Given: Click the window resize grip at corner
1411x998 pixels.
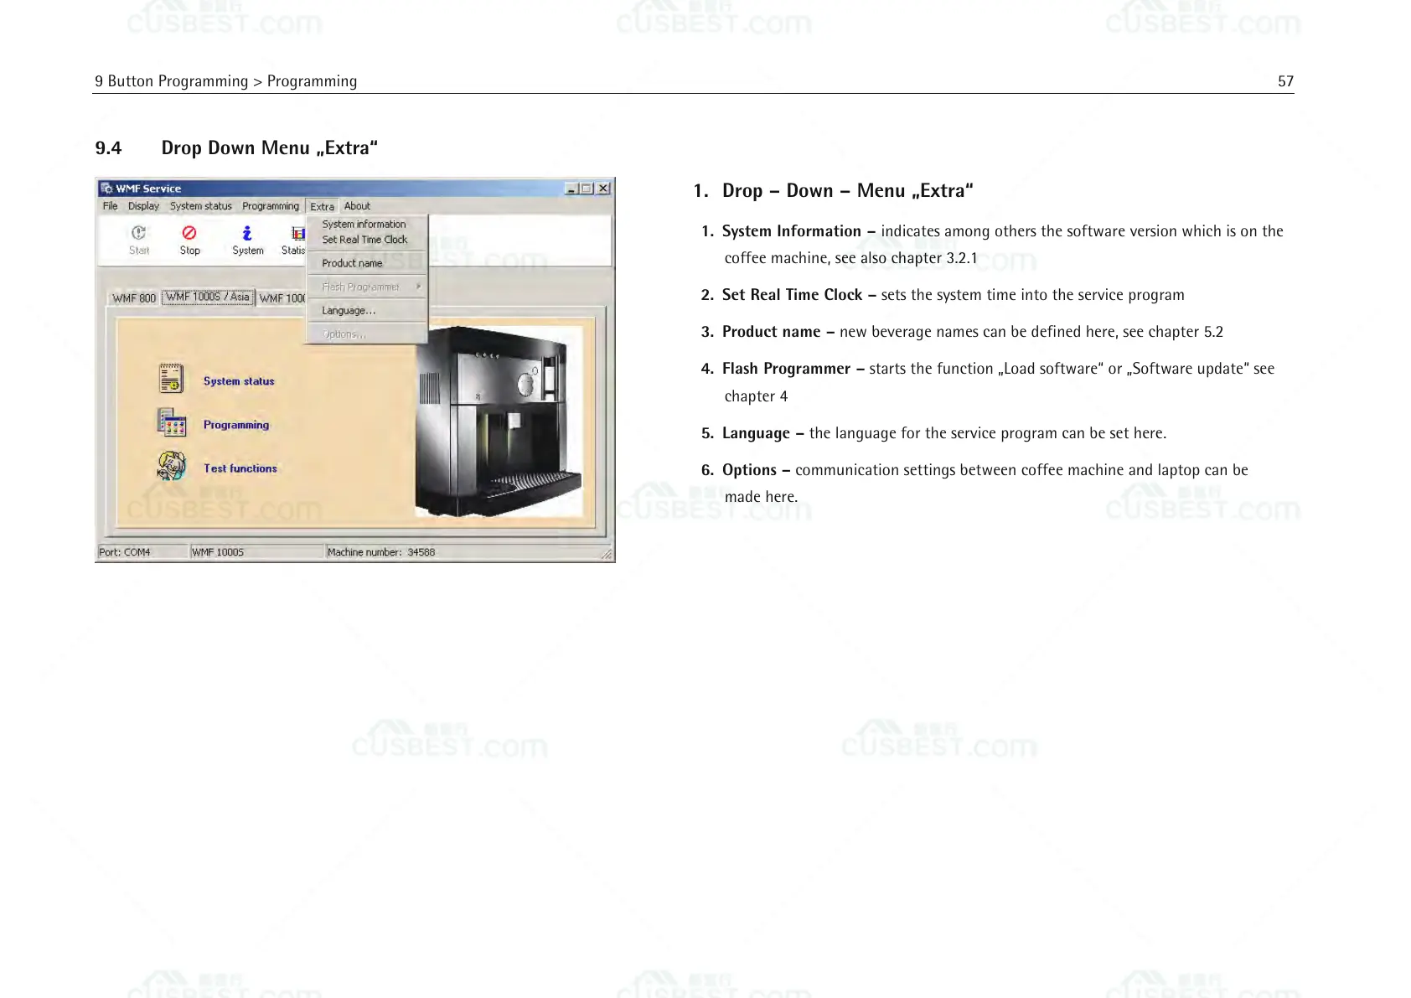Looking at the screenshot, I should [x=607, y=553].
